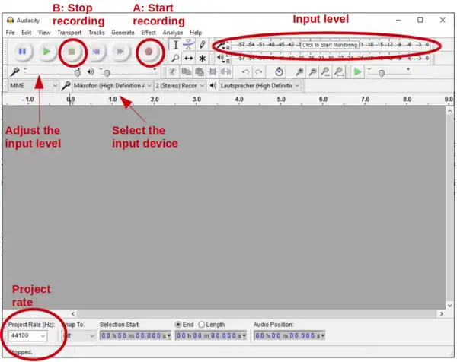Image resolution: width=457 pixels, height=362 pixels.
Task: Click the Pause button
Action: (22, 52)
